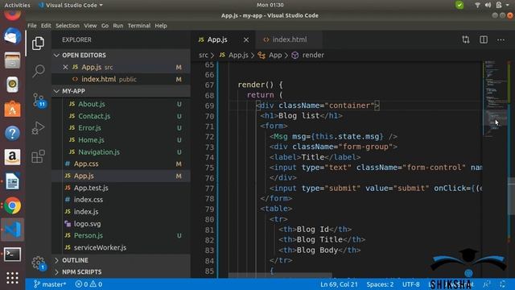Click the Open Changes compare icon
This screenshot has height=290, width=515.
coord(466,39)
